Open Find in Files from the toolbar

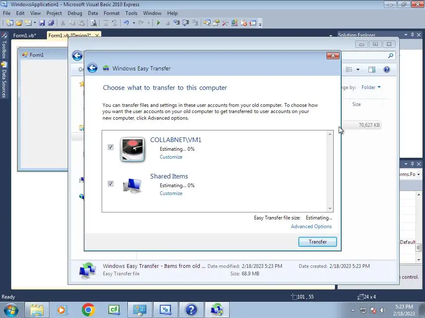[93, 23]
